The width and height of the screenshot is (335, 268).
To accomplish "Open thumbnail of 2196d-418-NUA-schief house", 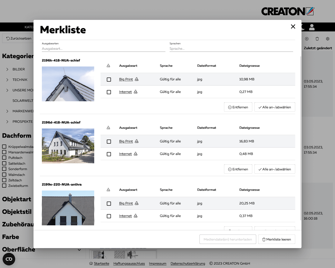I will 68,146.
